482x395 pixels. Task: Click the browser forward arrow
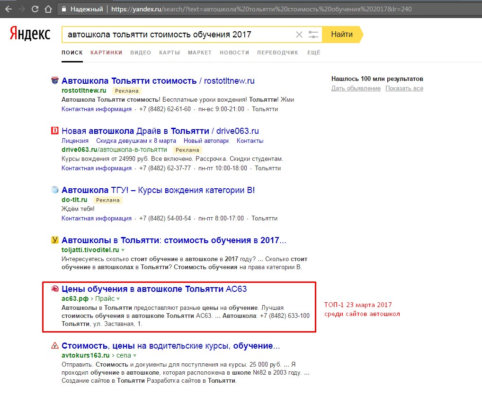pos(21,9)
